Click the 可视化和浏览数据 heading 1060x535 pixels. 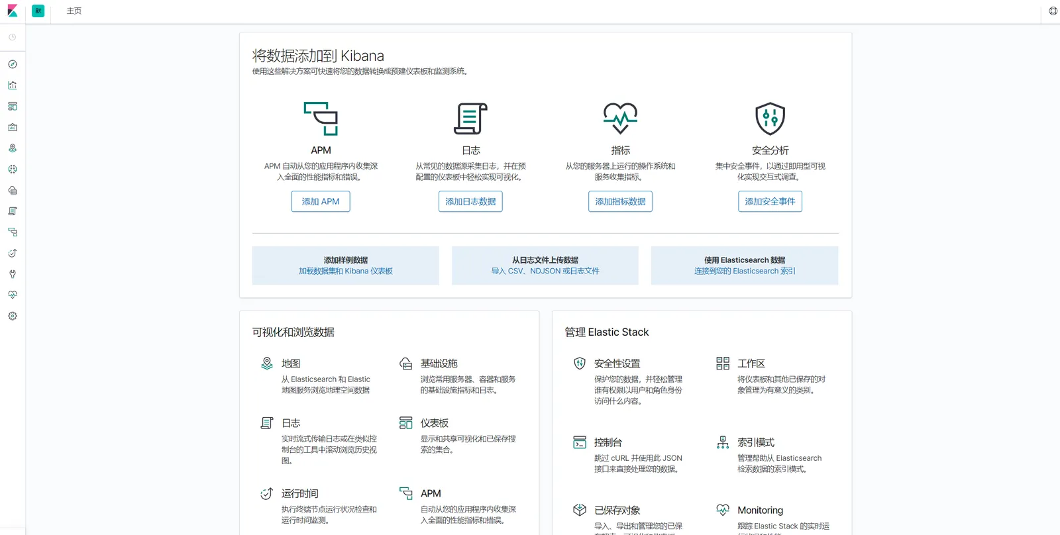pyautogui.click(x=293, y=332)
